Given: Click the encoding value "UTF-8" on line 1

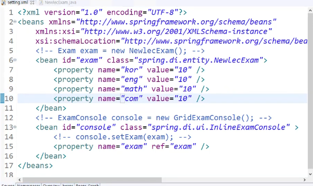Looking at the screenshot, I should point(163,12).
